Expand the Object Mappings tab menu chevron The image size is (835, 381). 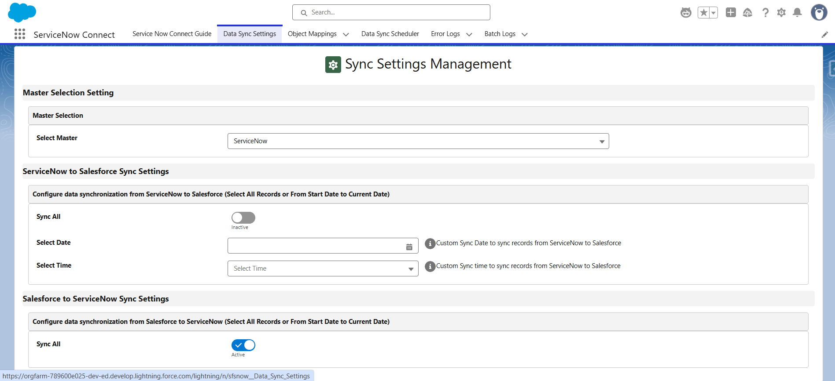pos(346,34)
